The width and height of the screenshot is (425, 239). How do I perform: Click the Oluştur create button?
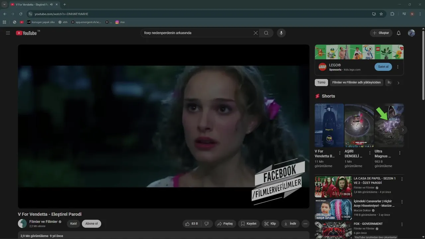[x=381, y=33]
